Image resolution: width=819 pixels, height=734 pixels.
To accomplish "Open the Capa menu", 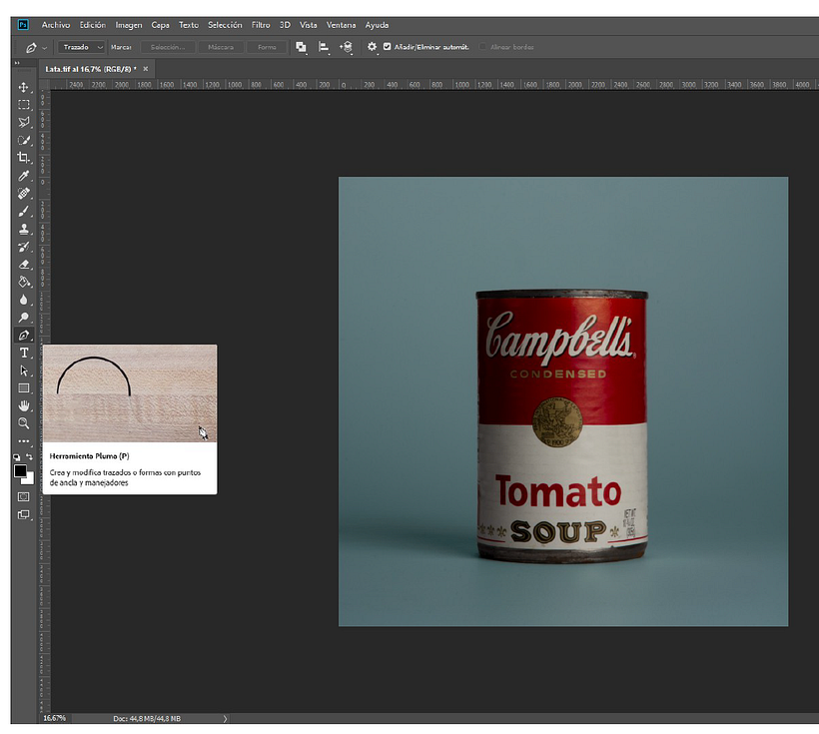I will click(x=161, y=25).
